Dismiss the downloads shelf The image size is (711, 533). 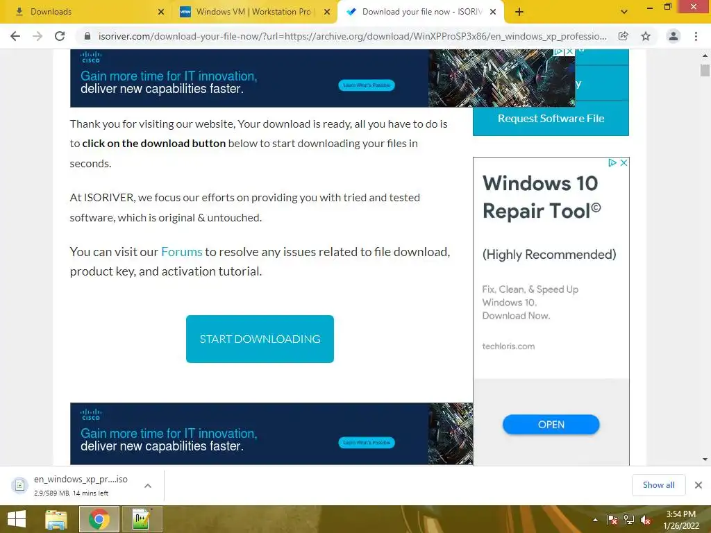[x=699, y=485]
